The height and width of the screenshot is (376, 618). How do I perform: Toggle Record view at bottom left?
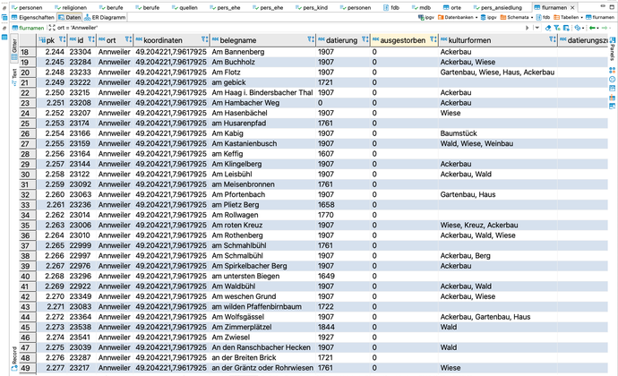coord(13,356)
